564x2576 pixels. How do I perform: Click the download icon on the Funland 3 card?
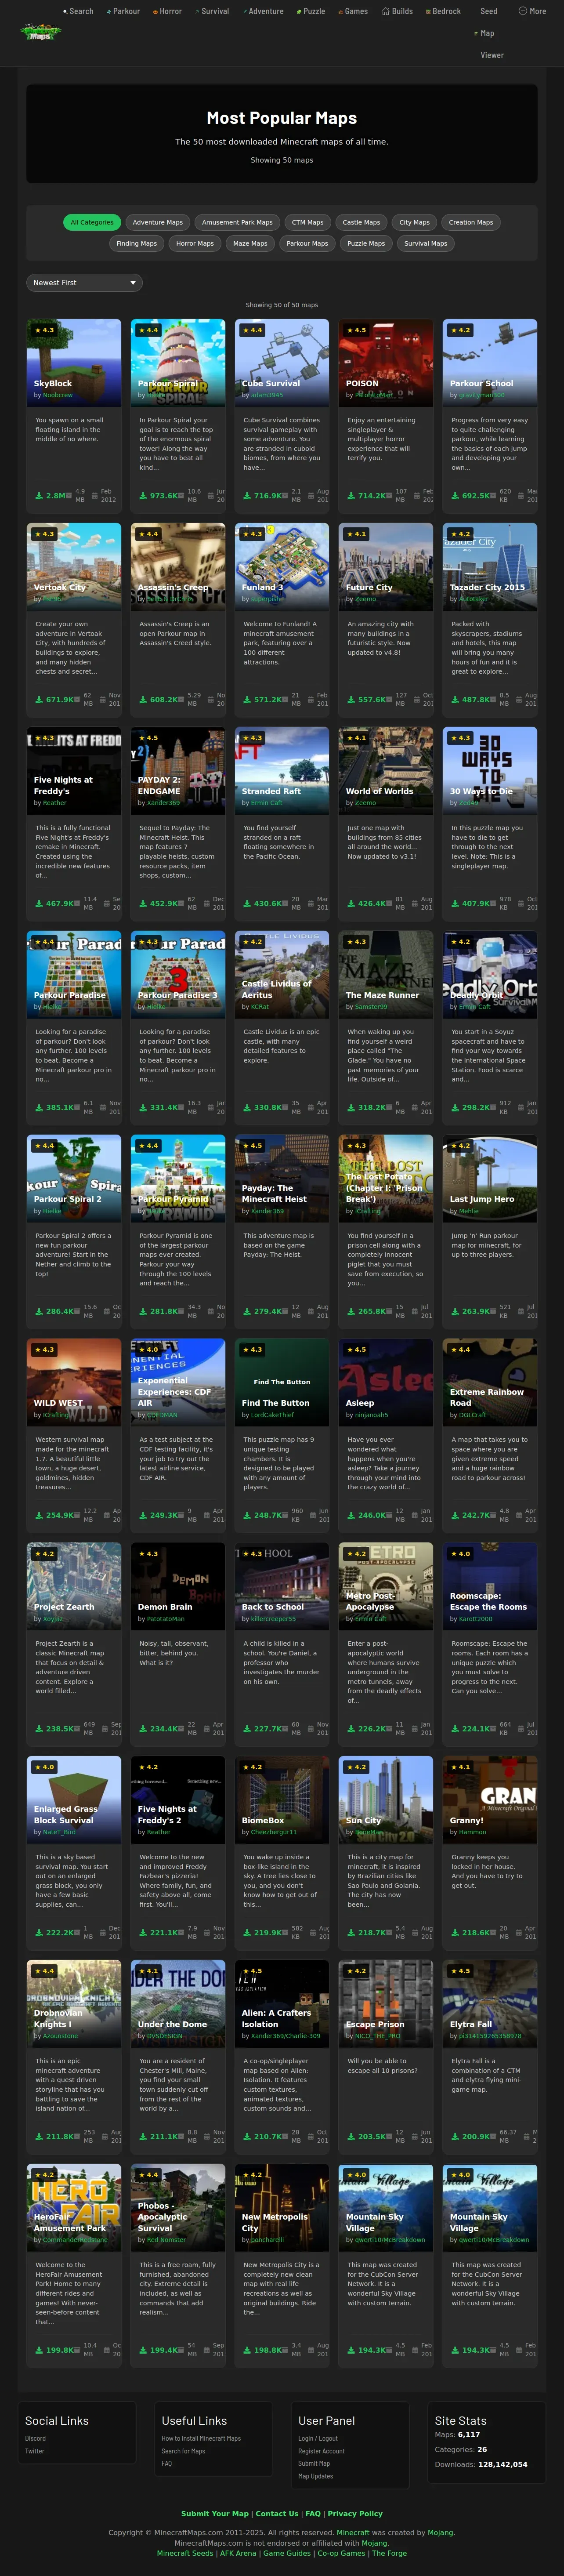point(247,700)
